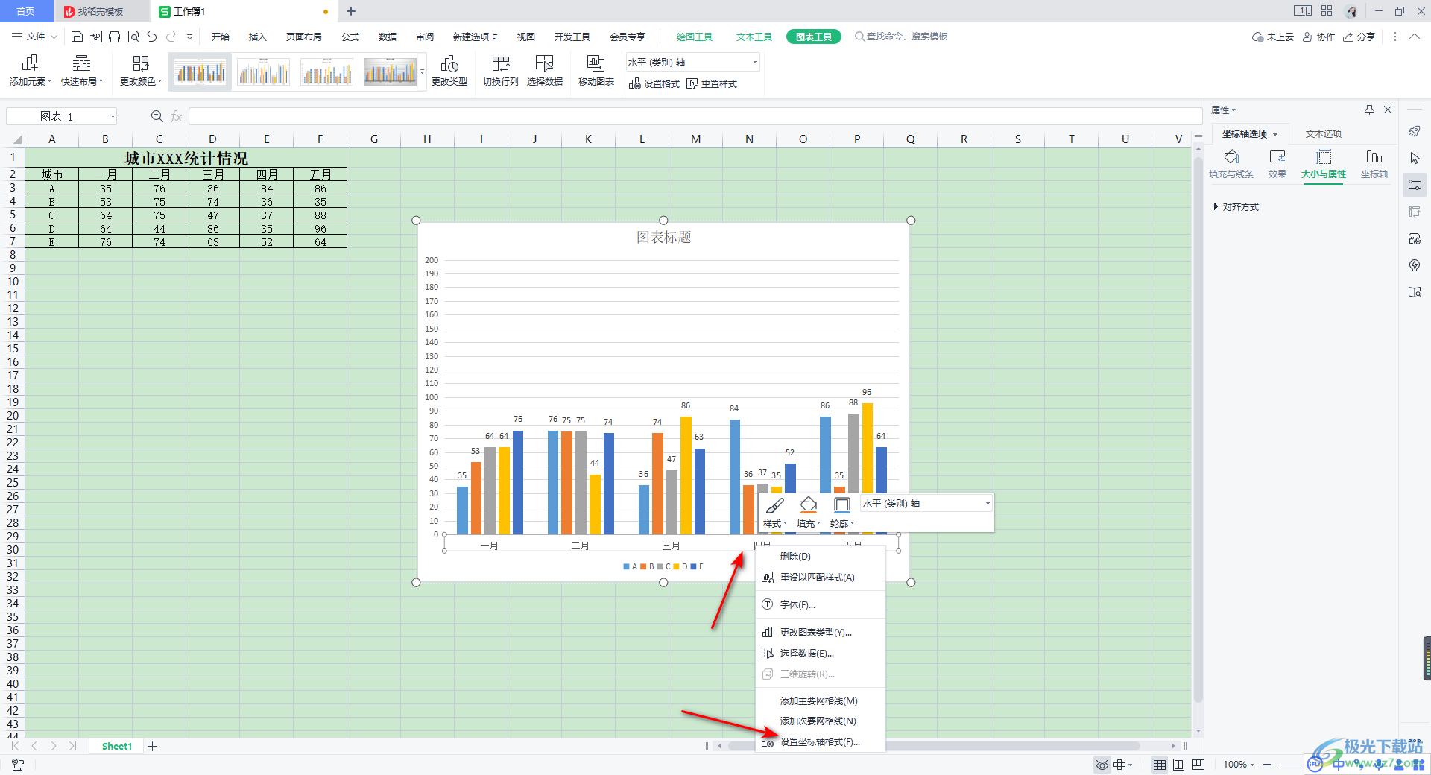
Task: Click Reset Style (重置样式) button
Action: [713, 84]
